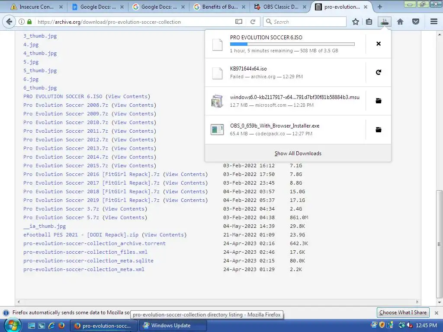Switch to the Benefits of Bu... tab
The image size is (443, 332).
[219, 7]
